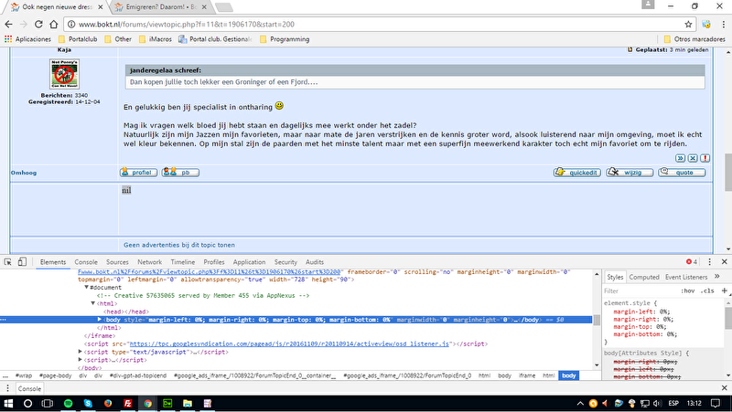Expand the script type text/javascript node

pyautogui.click(x=80, y=352)
